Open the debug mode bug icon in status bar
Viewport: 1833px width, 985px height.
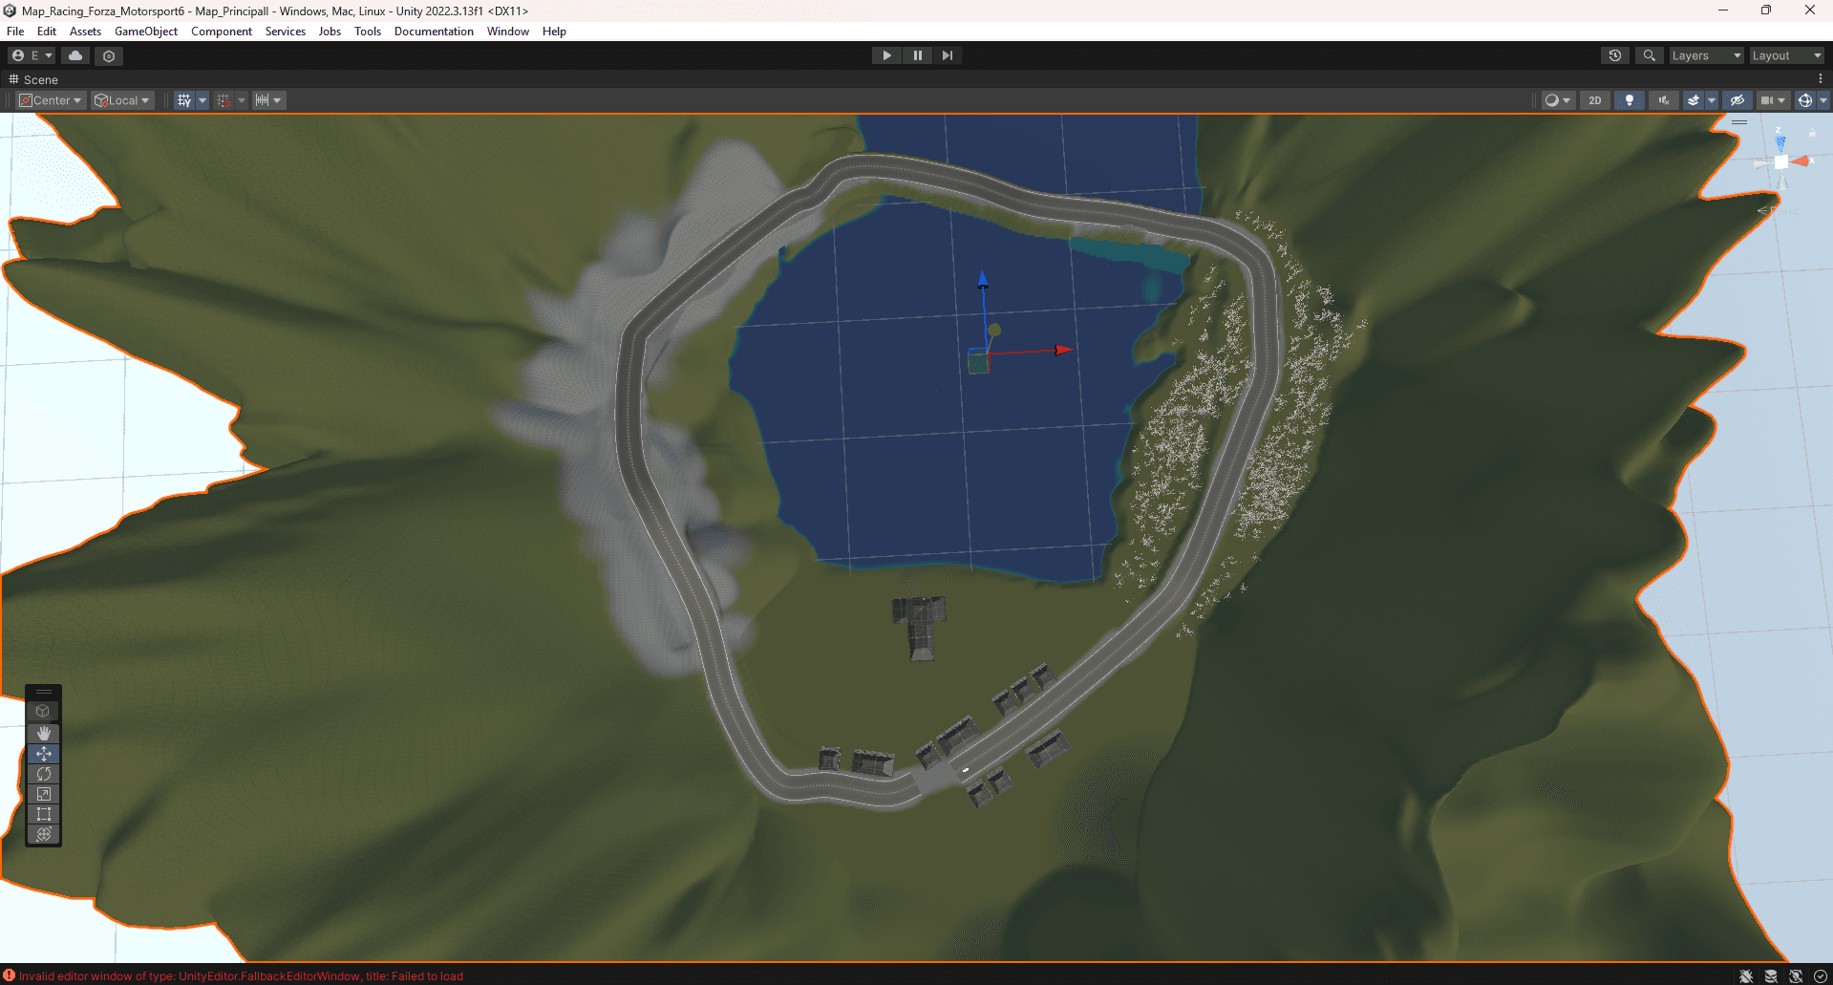click(1746, 975)
